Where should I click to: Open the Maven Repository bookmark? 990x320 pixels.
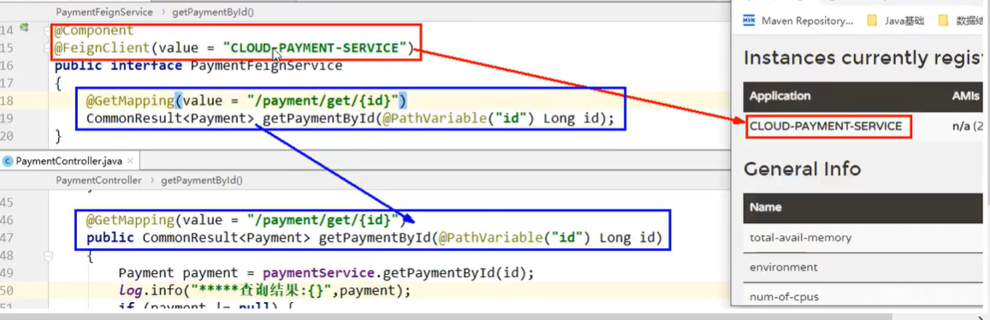tap(798, 21)
